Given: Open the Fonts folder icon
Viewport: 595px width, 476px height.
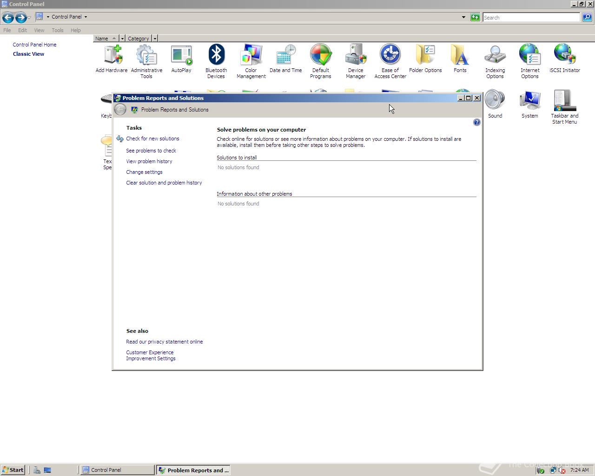Looking at the screenshot, I should click(x=460, y=59).
